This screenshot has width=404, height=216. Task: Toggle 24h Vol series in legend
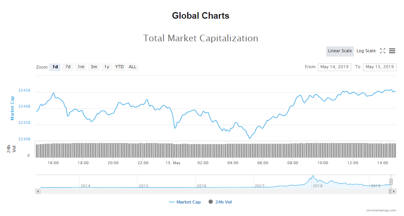coord(220,202)
